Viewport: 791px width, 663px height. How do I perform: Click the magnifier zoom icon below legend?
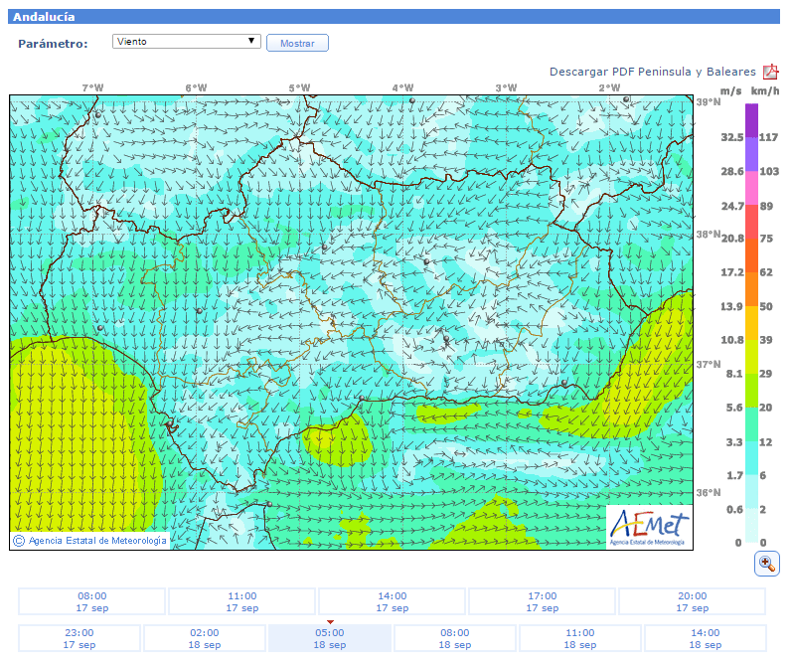tap(766, 564)
